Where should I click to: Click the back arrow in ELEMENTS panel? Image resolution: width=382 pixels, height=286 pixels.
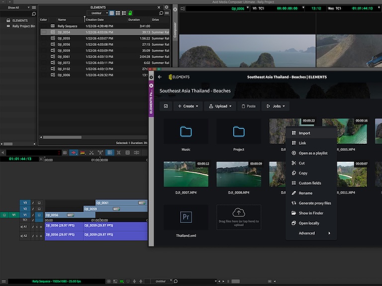tap(160, 77)
